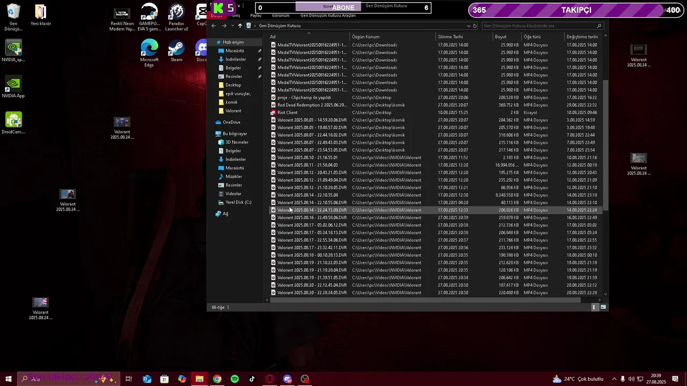Select OneDrive in navigation pane
The width and height of the screenshot is (687, 386).
231,122
